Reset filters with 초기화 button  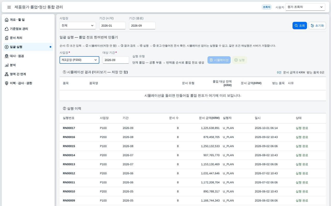[x=317, y=25]
